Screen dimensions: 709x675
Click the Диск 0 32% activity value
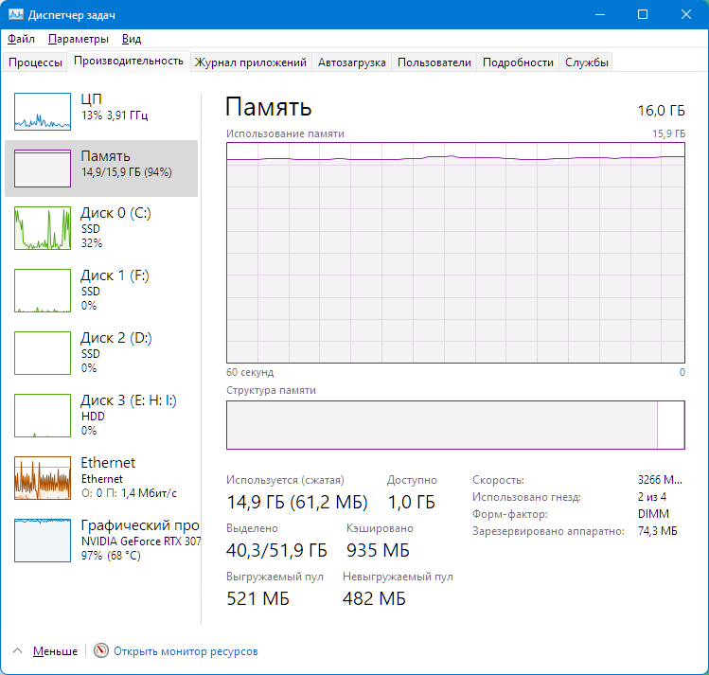click(x=92, y=243)
